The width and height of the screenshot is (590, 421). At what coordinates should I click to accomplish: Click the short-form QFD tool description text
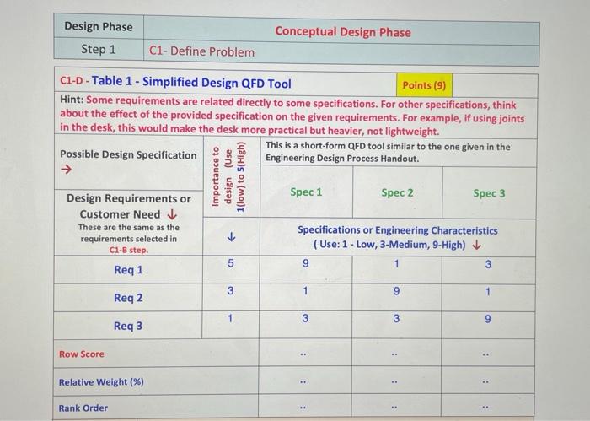coord(388,153)
